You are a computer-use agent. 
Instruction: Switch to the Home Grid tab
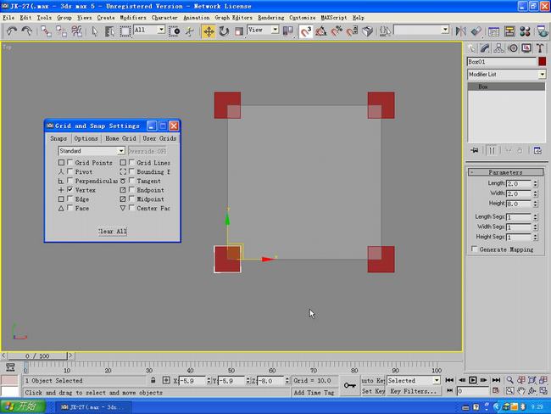coord(120,138)
